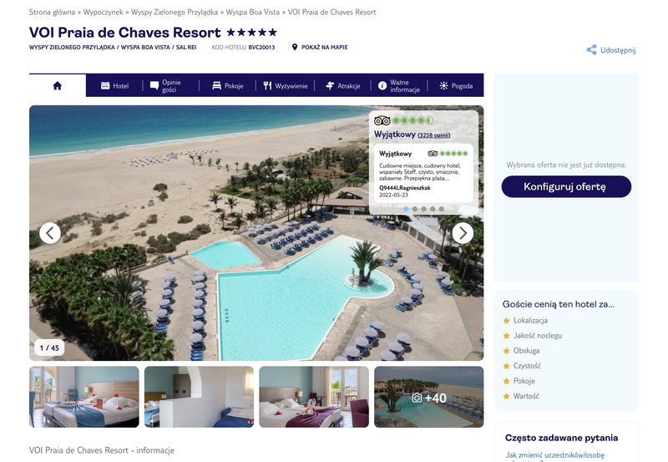The height and width of the screenshot is (462, 668).
Task: Click the Wyspa Boa Vista breadcrumb link
Action: 253,12
